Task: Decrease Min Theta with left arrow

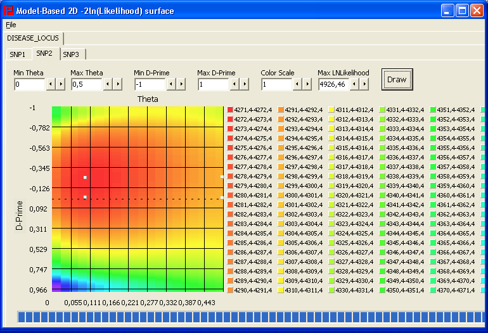Action: [51, 84]
